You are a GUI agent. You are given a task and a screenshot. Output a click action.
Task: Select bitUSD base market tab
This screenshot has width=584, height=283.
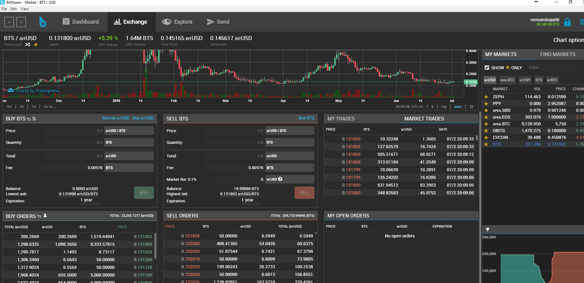(490, 80)
